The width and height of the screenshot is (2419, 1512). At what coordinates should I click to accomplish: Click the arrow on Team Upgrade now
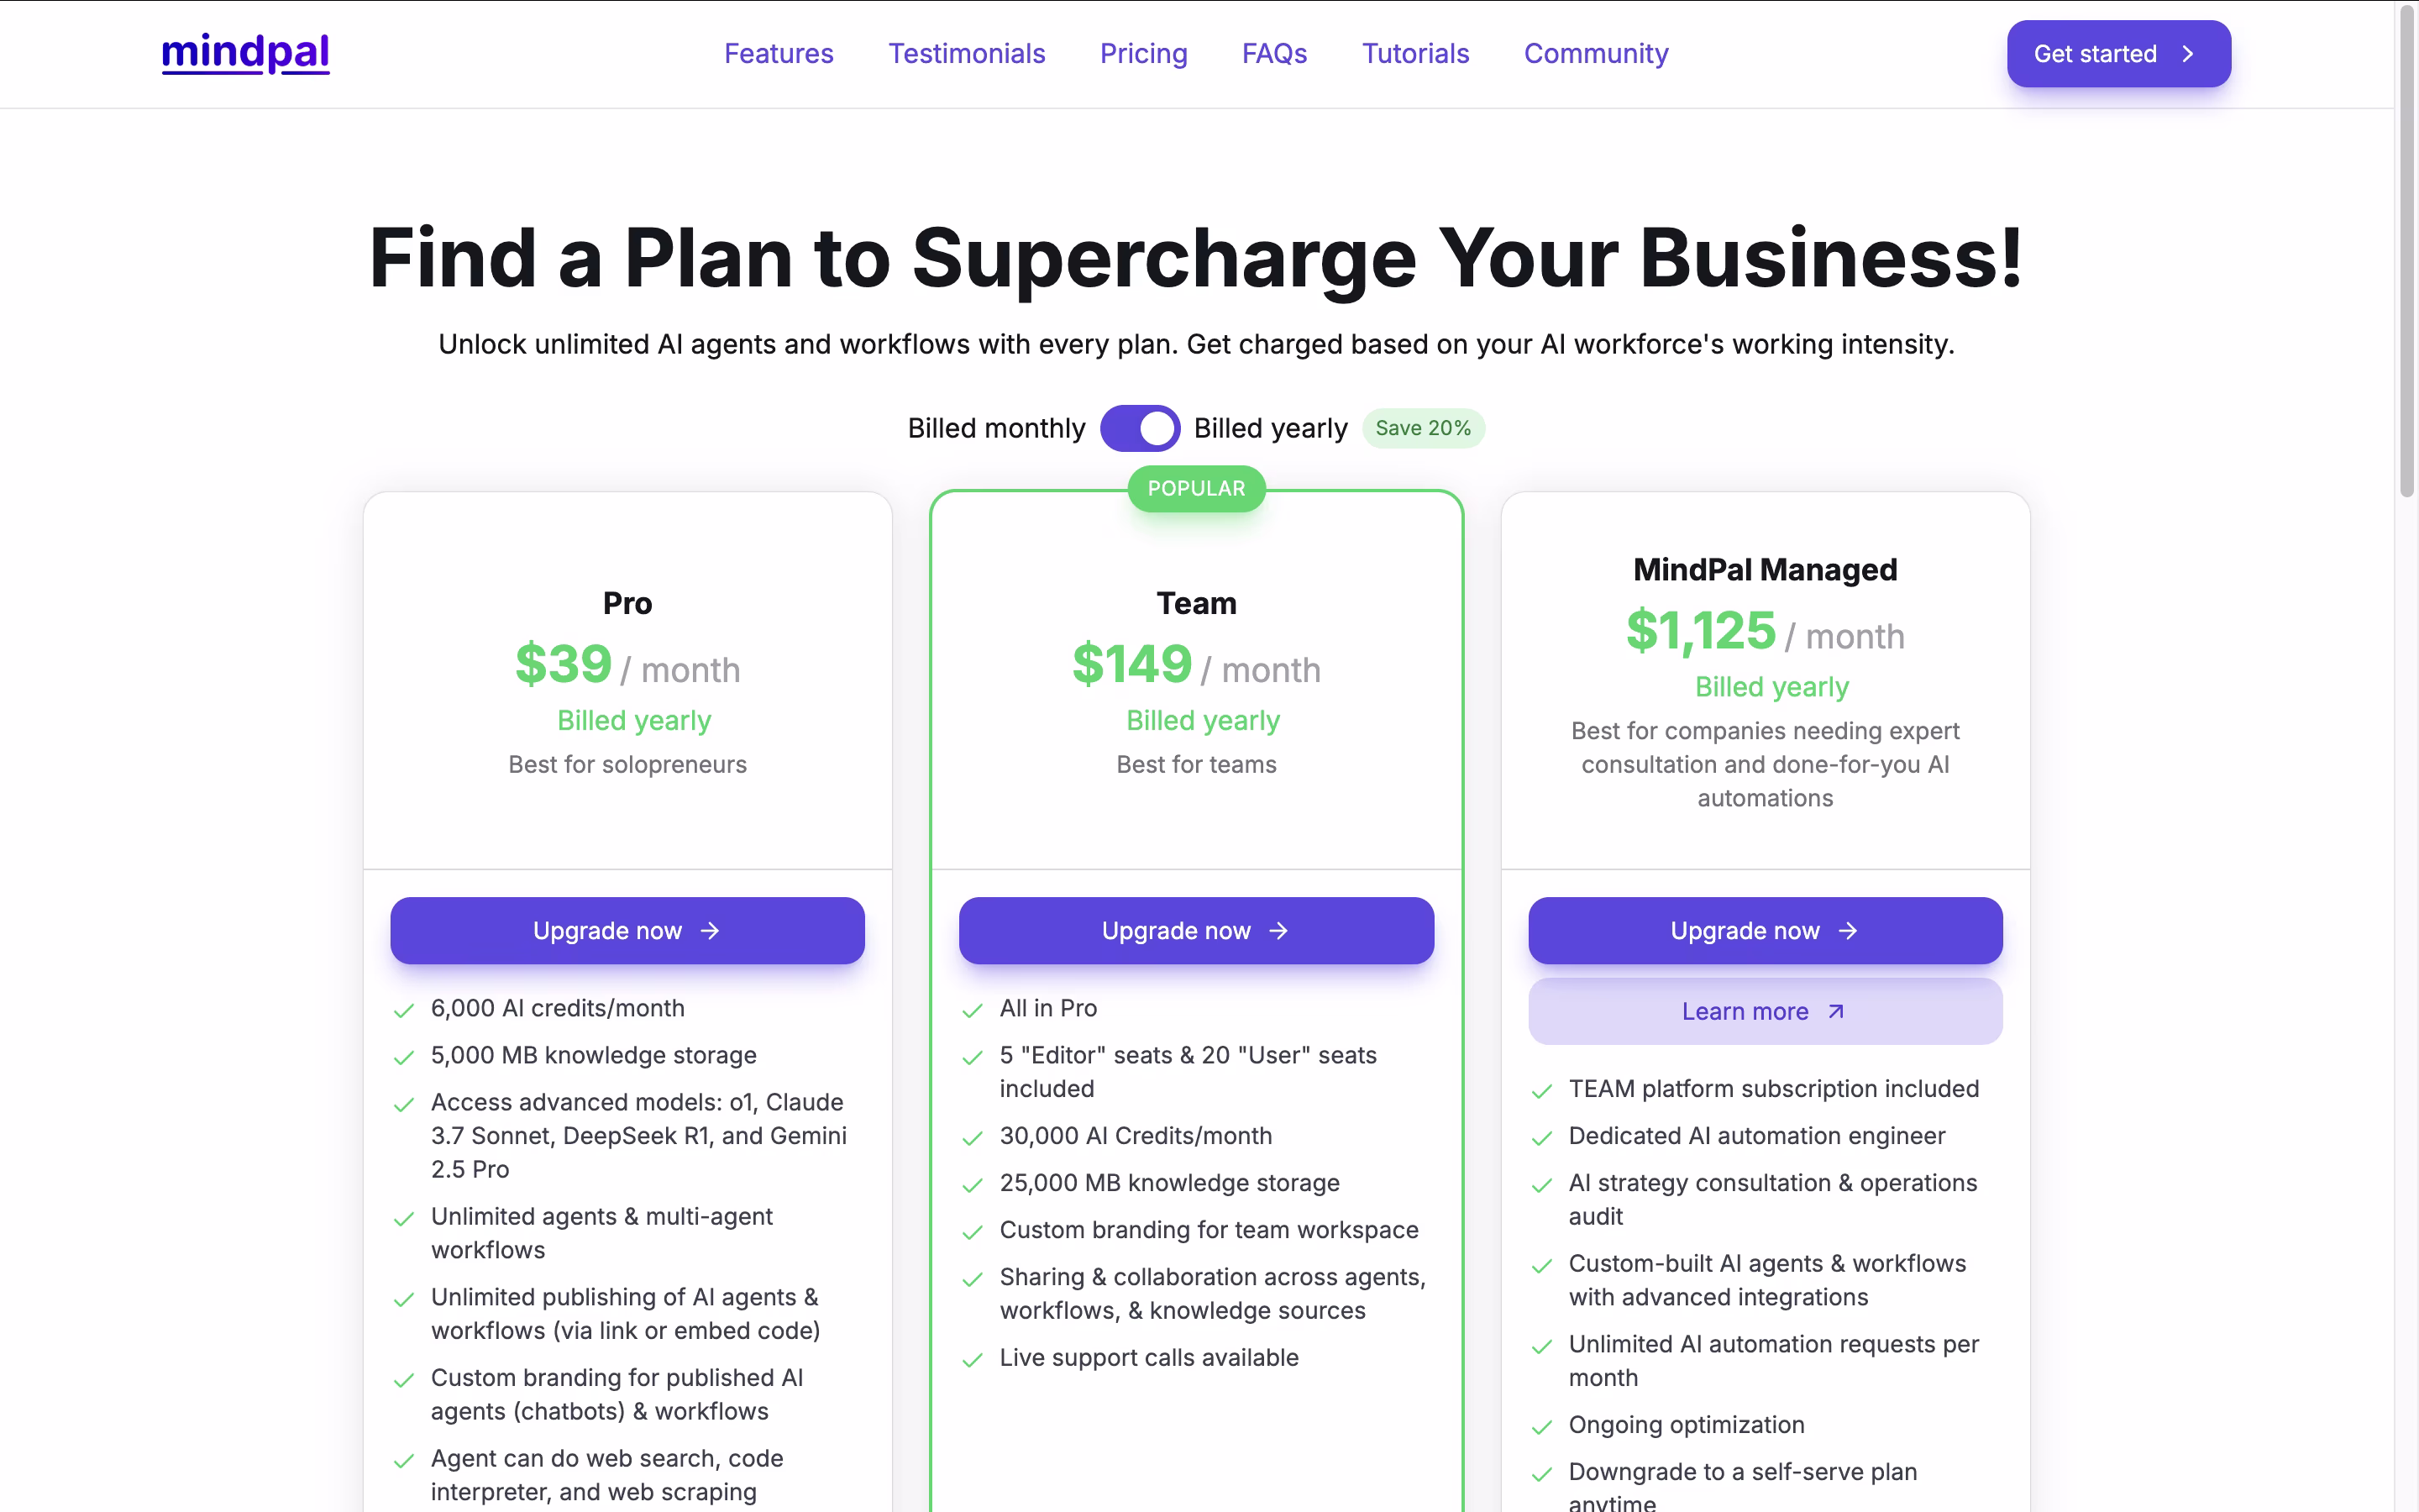1278,931
